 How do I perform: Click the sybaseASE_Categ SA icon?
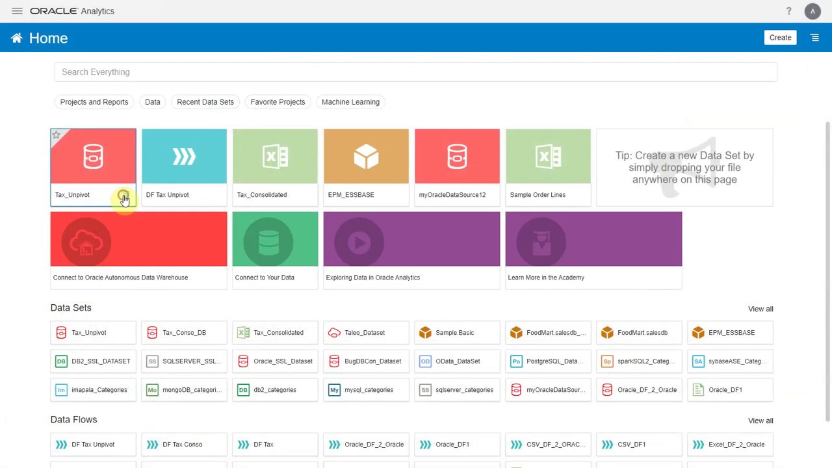tap(698, 361)
